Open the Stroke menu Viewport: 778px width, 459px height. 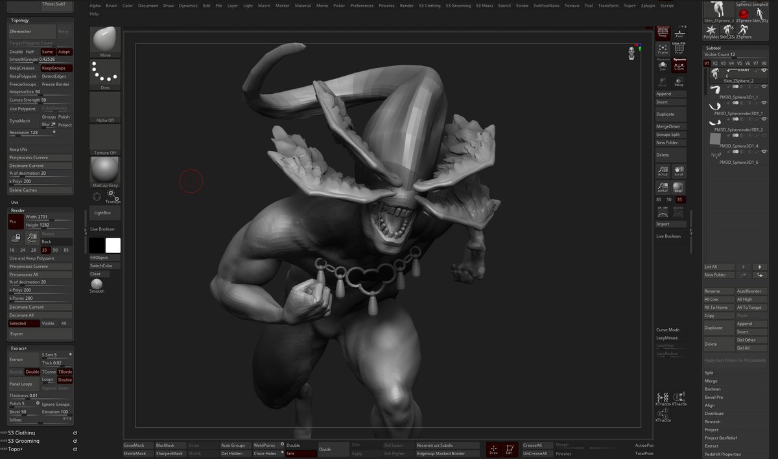(x=522, y=5)
